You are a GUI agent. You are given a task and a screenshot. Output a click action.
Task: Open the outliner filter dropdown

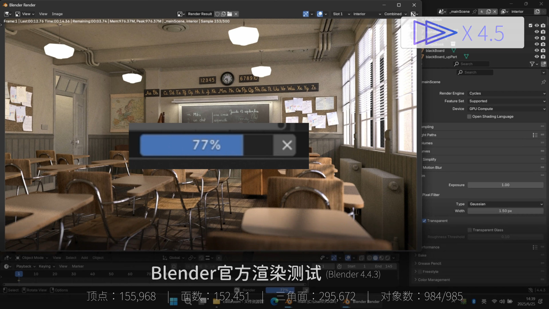click(x=534, y=64)
